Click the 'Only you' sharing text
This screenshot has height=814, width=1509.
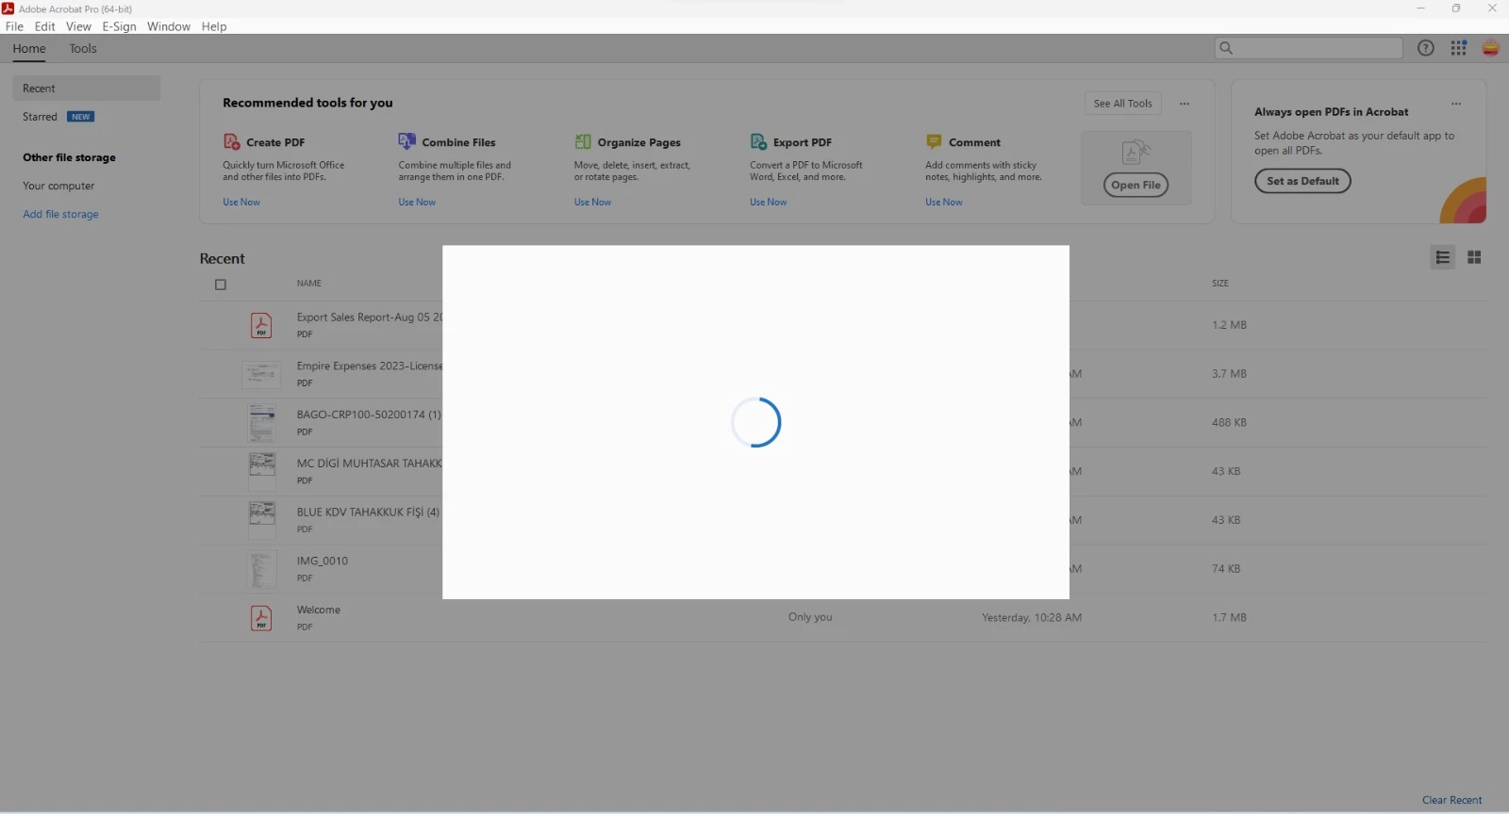[810, 617]
